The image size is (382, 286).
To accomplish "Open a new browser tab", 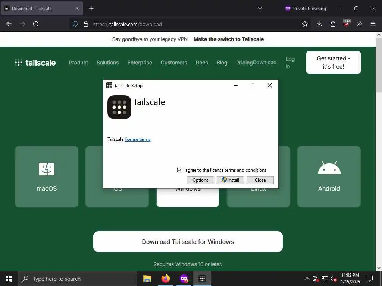I will coord(91,9).
